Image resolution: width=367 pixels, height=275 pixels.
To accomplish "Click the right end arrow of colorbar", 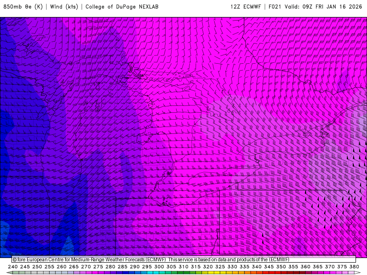I will point(357,273).
